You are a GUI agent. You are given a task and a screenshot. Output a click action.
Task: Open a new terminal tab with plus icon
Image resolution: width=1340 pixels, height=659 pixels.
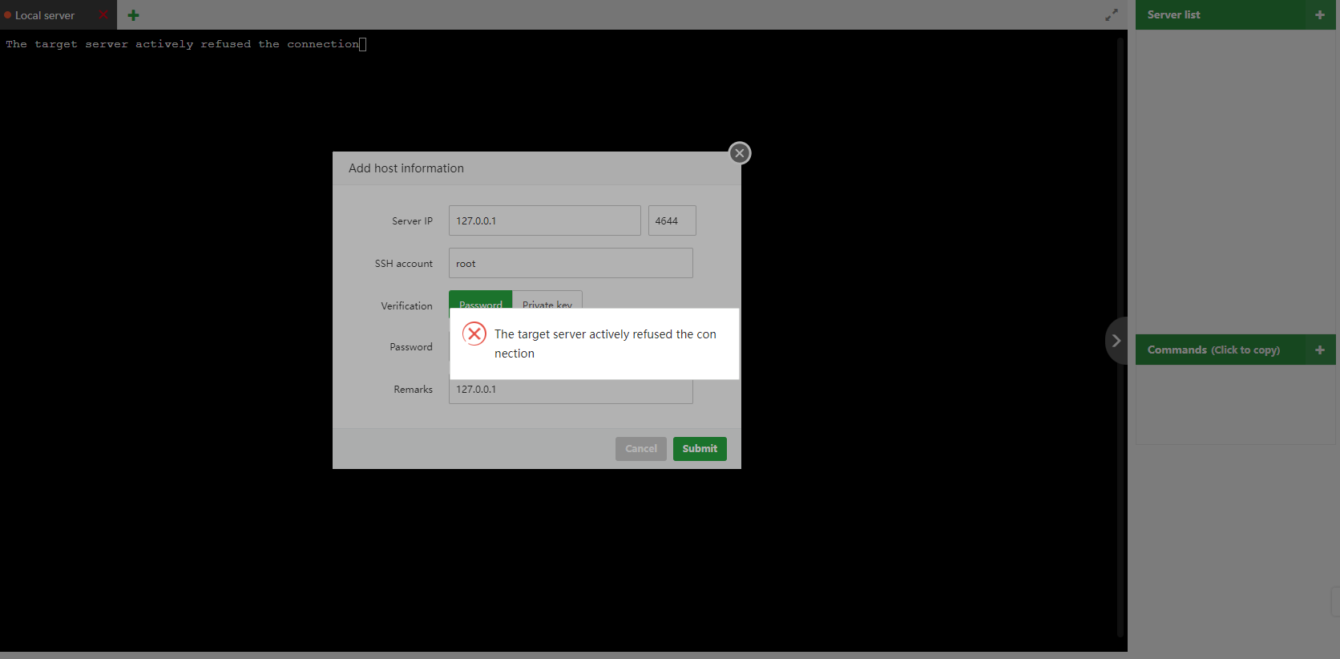coord(133,15)
